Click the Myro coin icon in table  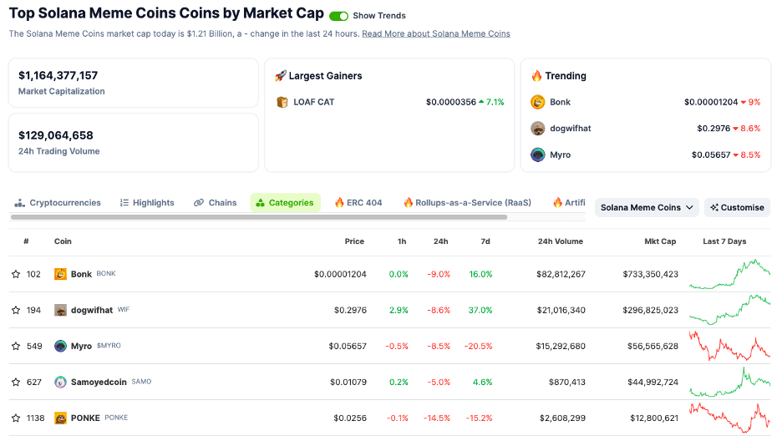pyautogui.click(x=60, y=346)
